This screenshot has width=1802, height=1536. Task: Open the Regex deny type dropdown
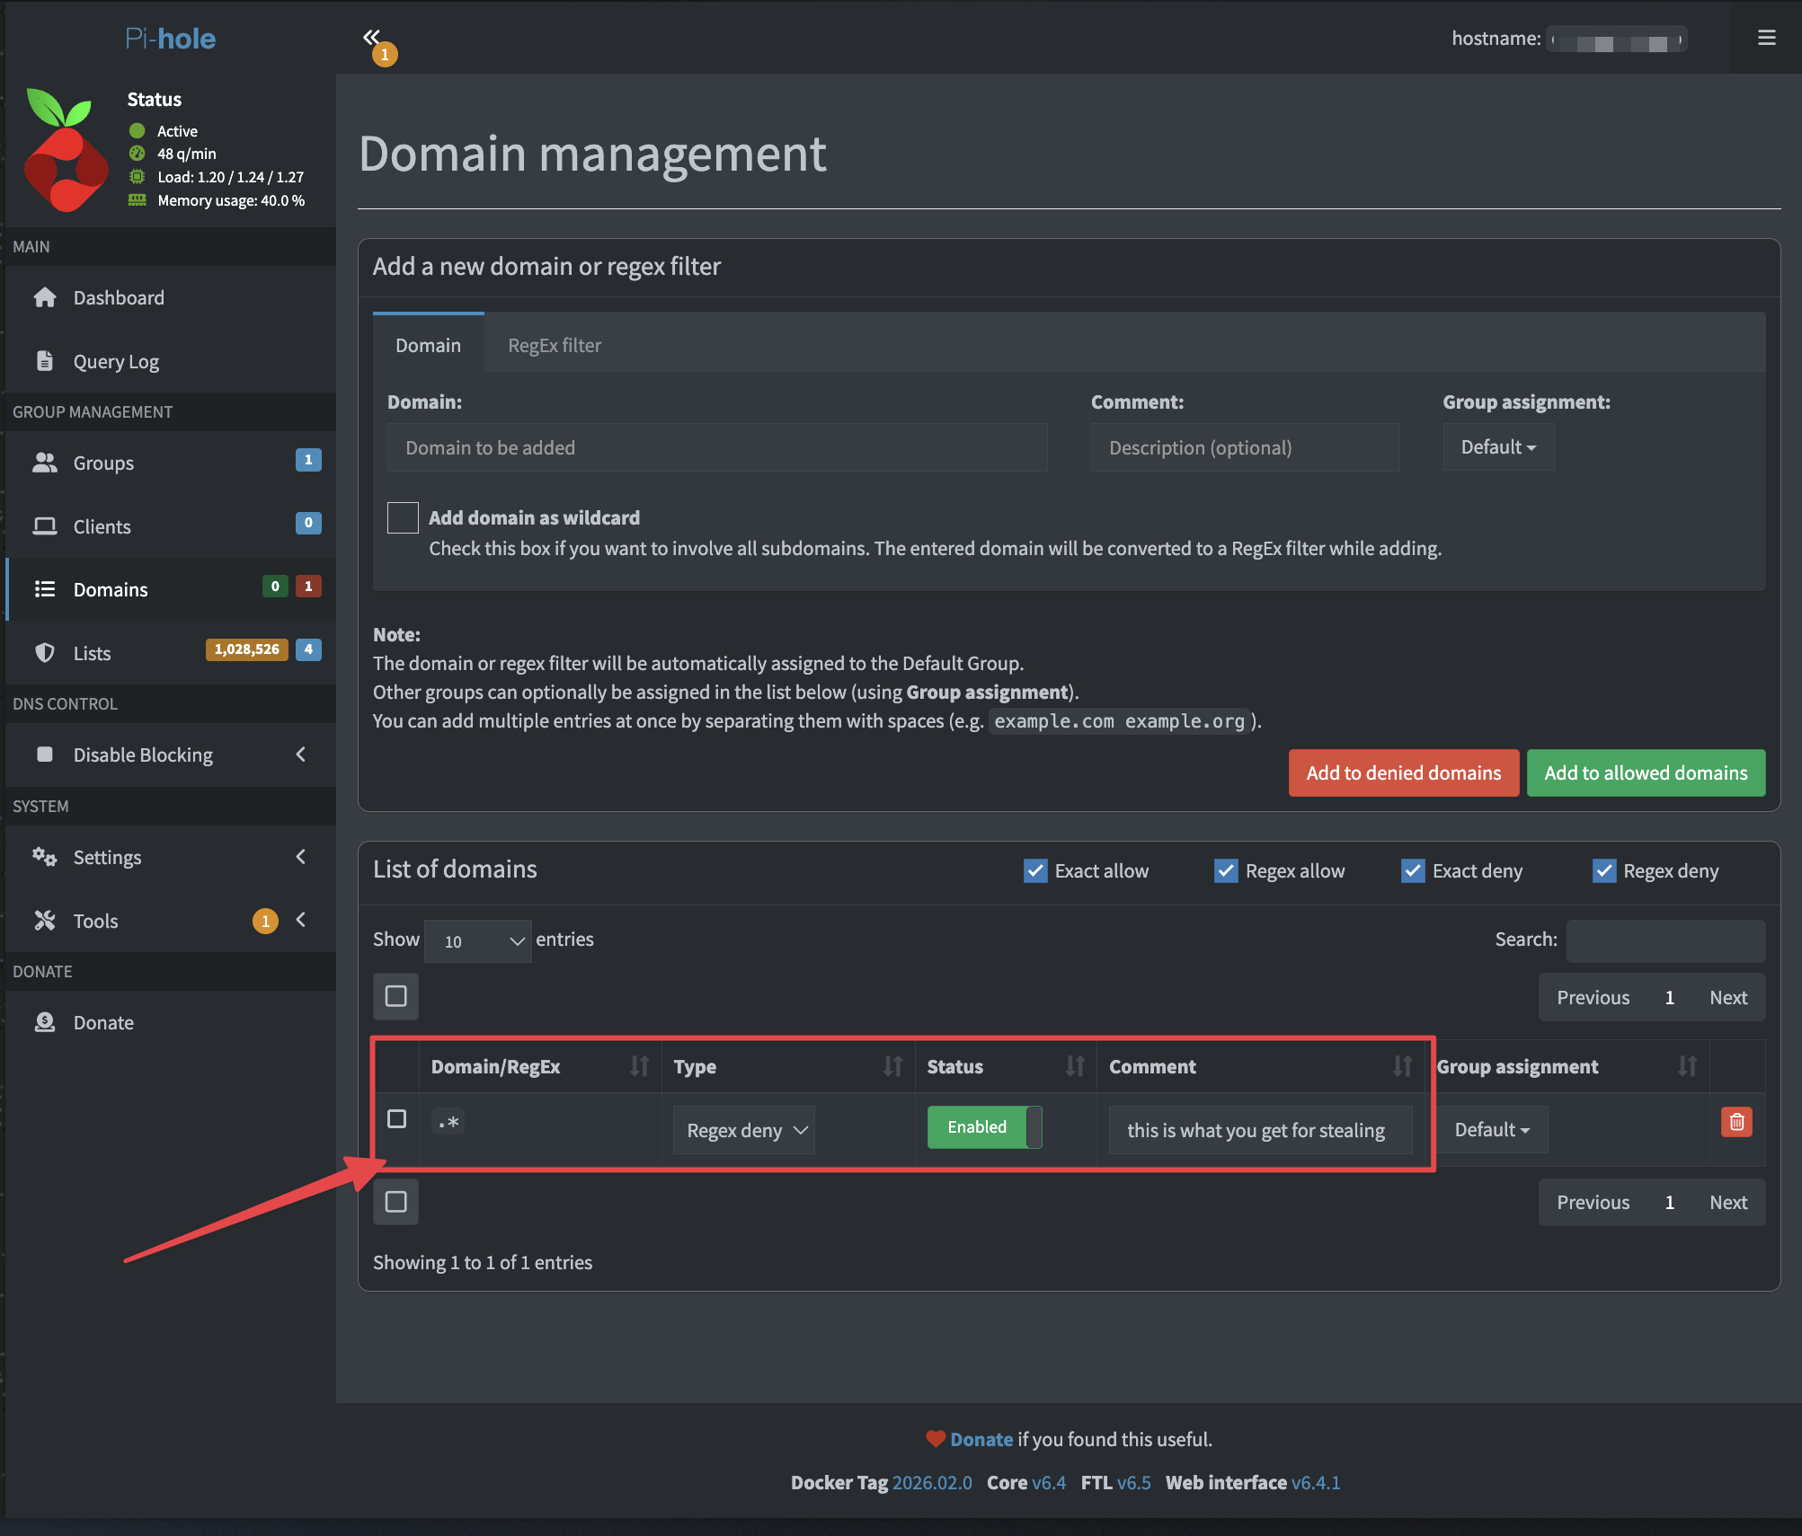pos(744,1130)
